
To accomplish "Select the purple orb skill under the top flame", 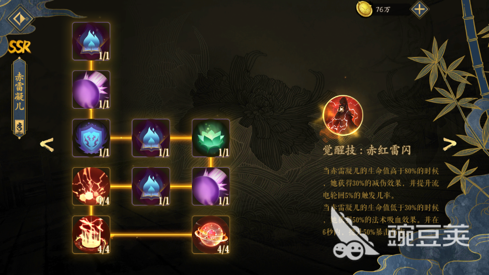I will coord(91,90).
